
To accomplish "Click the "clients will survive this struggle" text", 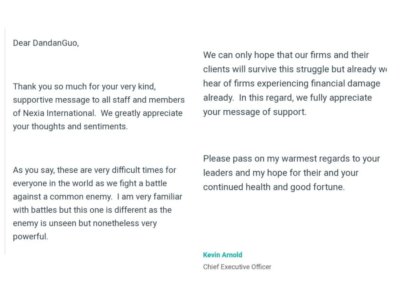I will (269, 70).
